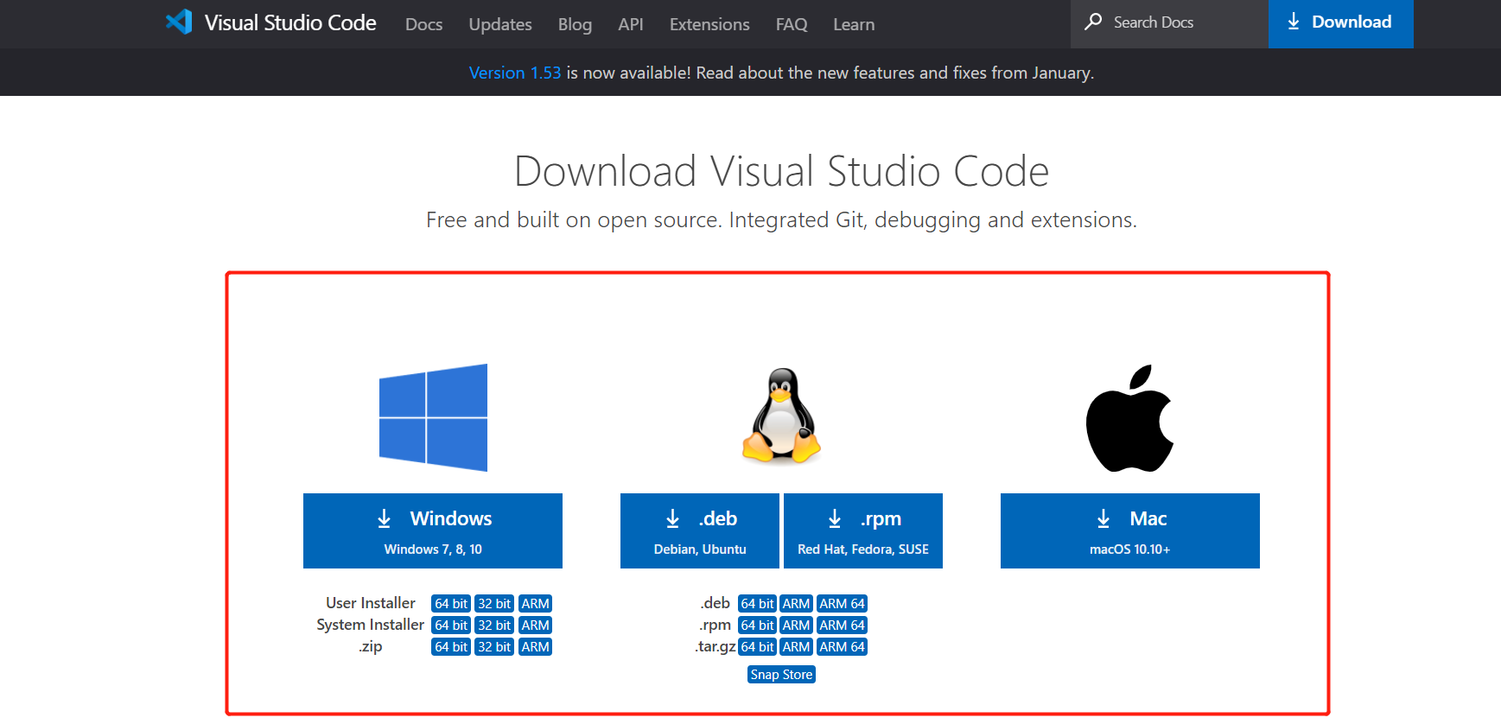Click the Windows logo image
This screenshot has width=1501, height=724.
tap(433, 417)
